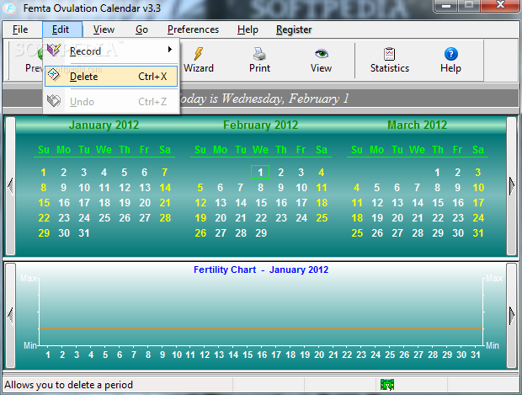Select January 1 in the calendar
Screen dimensions: 522x395
pos(43,173)
